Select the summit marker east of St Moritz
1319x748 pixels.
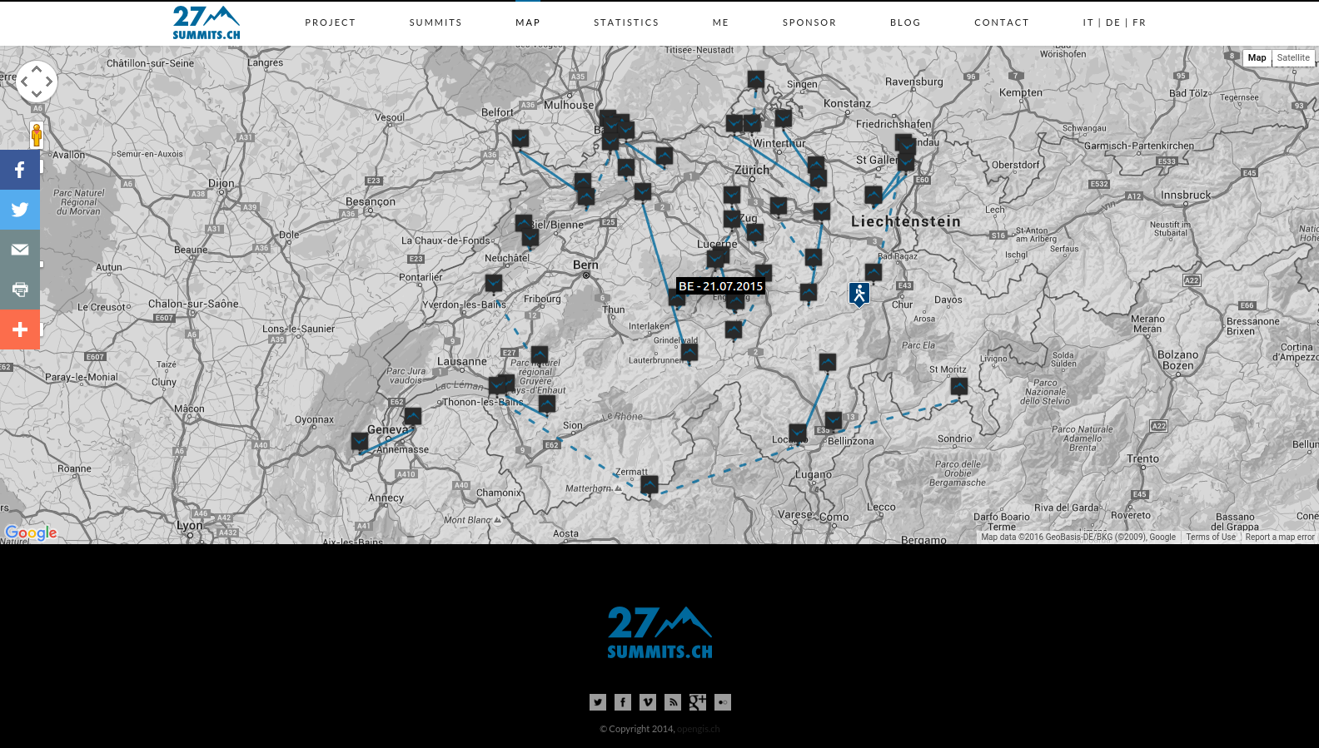tap(959, 387)
